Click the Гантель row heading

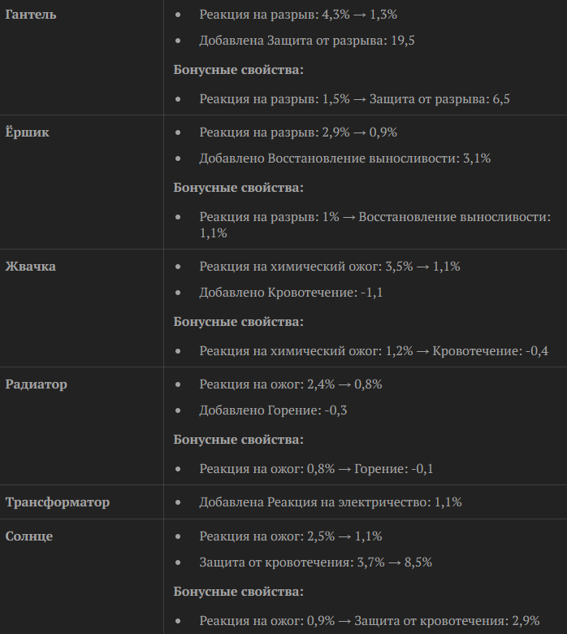tap(31, 15)
